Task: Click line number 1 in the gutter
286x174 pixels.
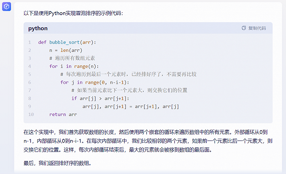Action: click(x=29, y=42)
